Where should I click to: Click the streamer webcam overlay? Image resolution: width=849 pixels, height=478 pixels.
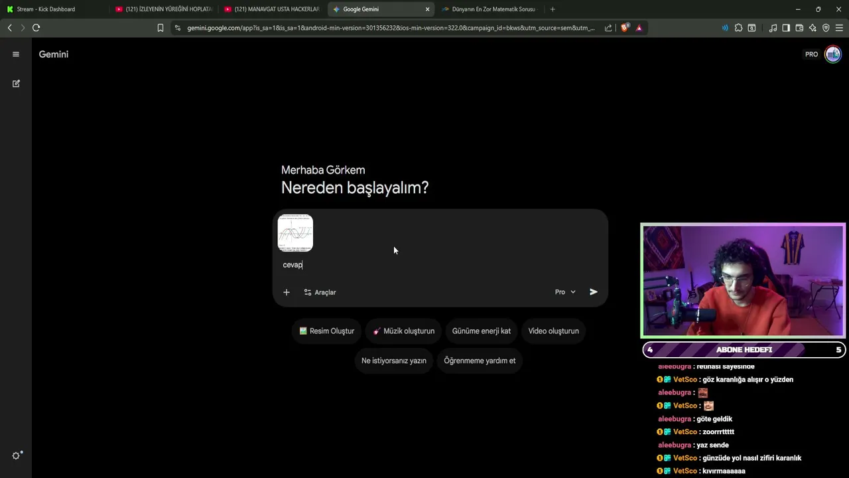click(x=743, y=281)
